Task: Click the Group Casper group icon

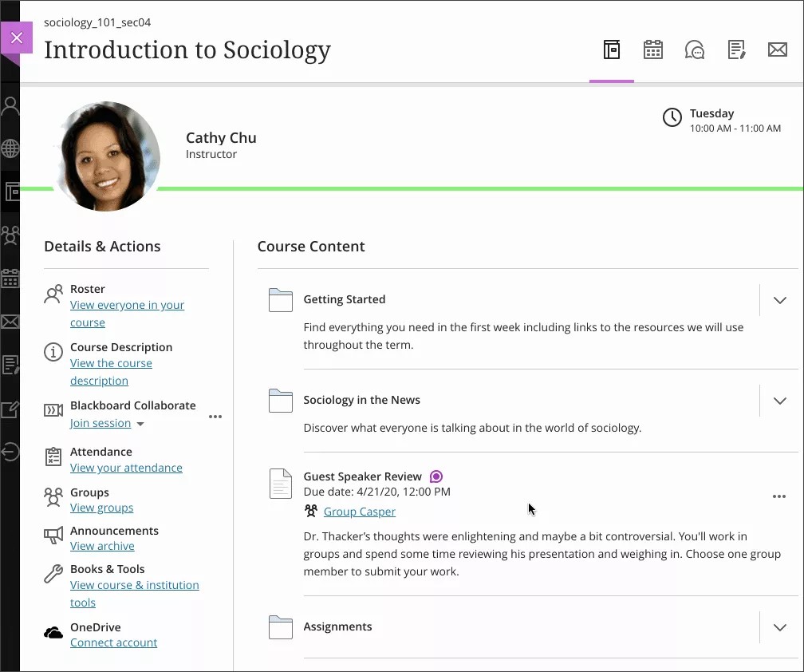Action: click(x=310, y=511)
